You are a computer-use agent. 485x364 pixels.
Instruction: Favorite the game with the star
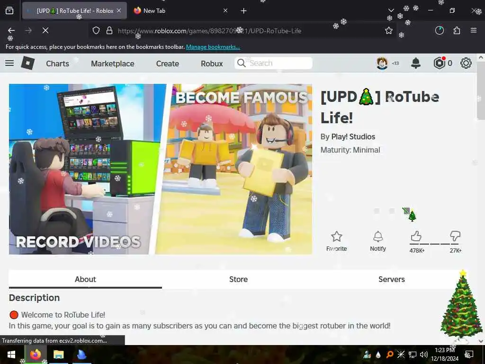[337, 241]
